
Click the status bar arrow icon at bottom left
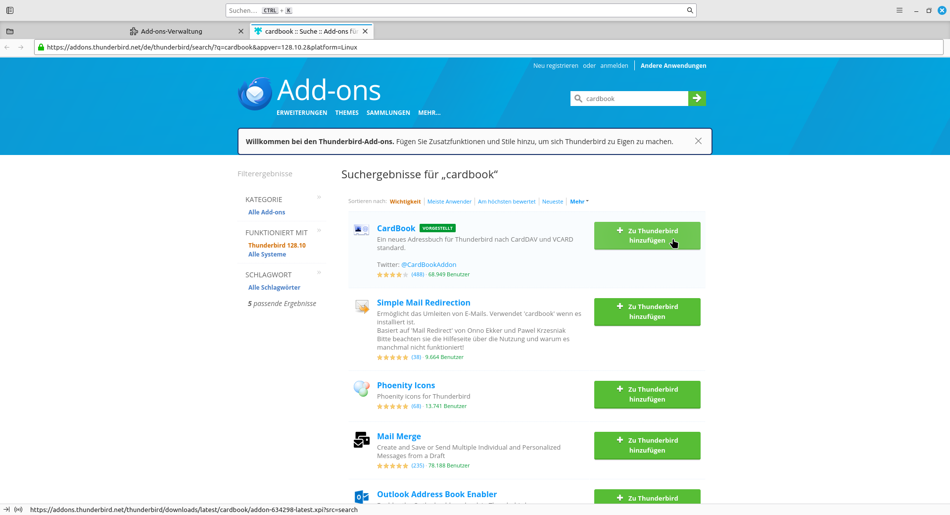pyautogui.click(x=6, y=510)
